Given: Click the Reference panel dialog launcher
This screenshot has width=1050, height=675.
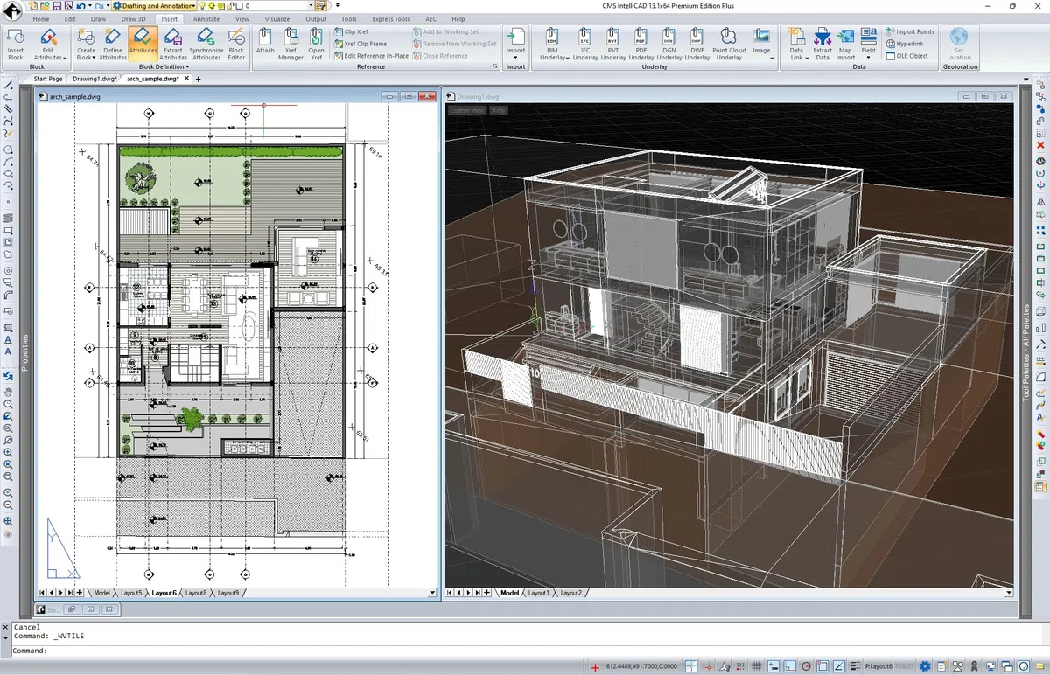Looking at the screenshot, I should pos(495,66).
